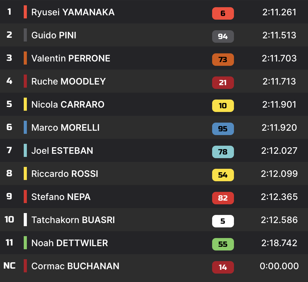Select Cormac BUCHANAN not-classified entry
Image resolution: width=308 pixels, height=282 pixels.
tap(75, 266)
